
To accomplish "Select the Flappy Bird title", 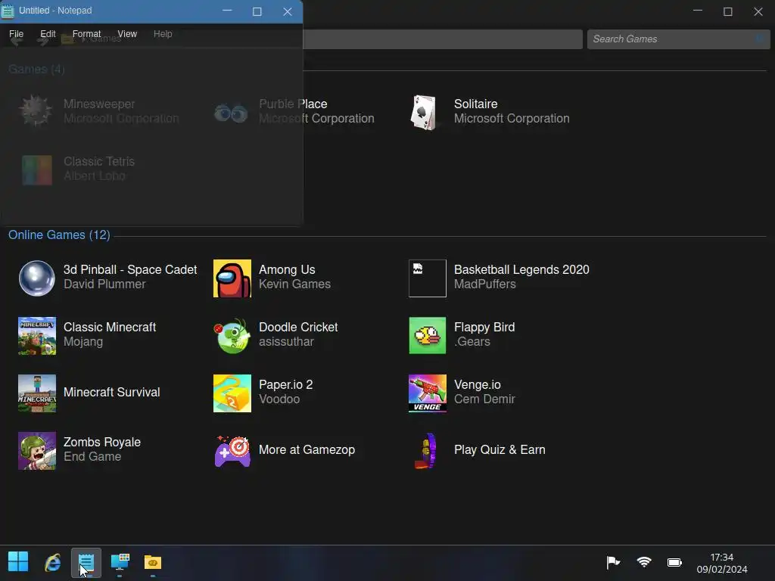I will click(484, 327).
